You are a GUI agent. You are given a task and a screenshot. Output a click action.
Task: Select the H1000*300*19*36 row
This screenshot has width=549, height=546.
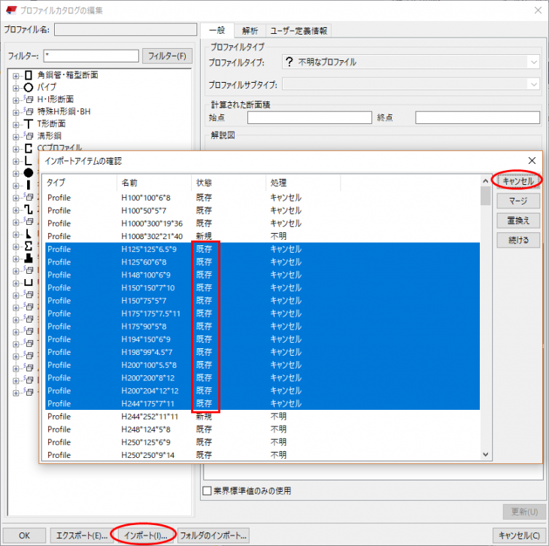(x=262, y=223)
